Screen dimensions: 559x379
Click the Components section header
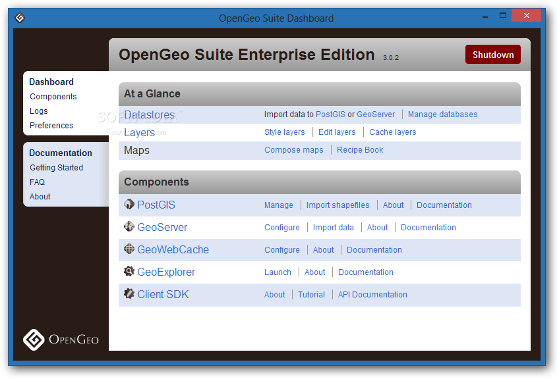320,182
